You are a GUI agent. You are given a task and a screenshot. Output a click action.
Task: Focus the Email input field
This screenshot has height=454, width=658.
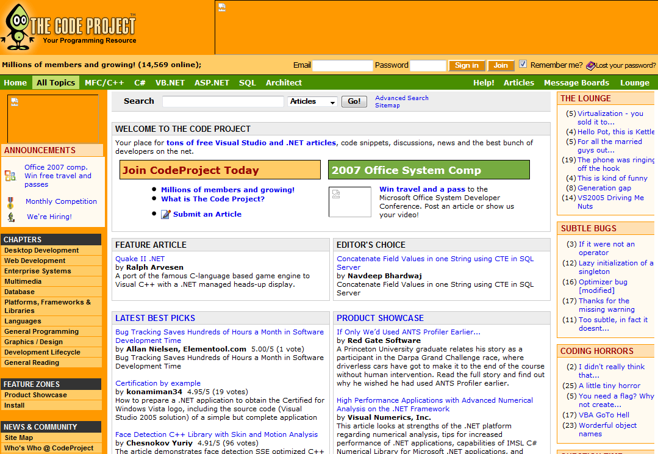point(342,65)
